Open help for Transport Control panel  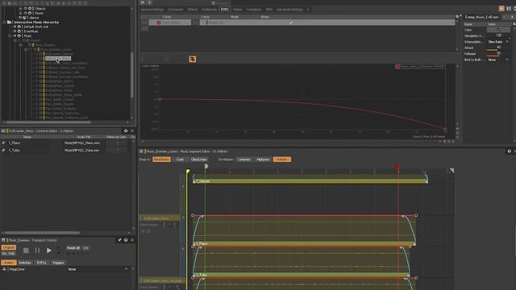coord(126,240)
